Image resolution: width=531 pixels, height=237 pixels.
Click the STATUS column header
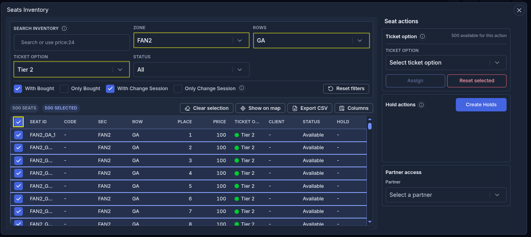(311, 122)
